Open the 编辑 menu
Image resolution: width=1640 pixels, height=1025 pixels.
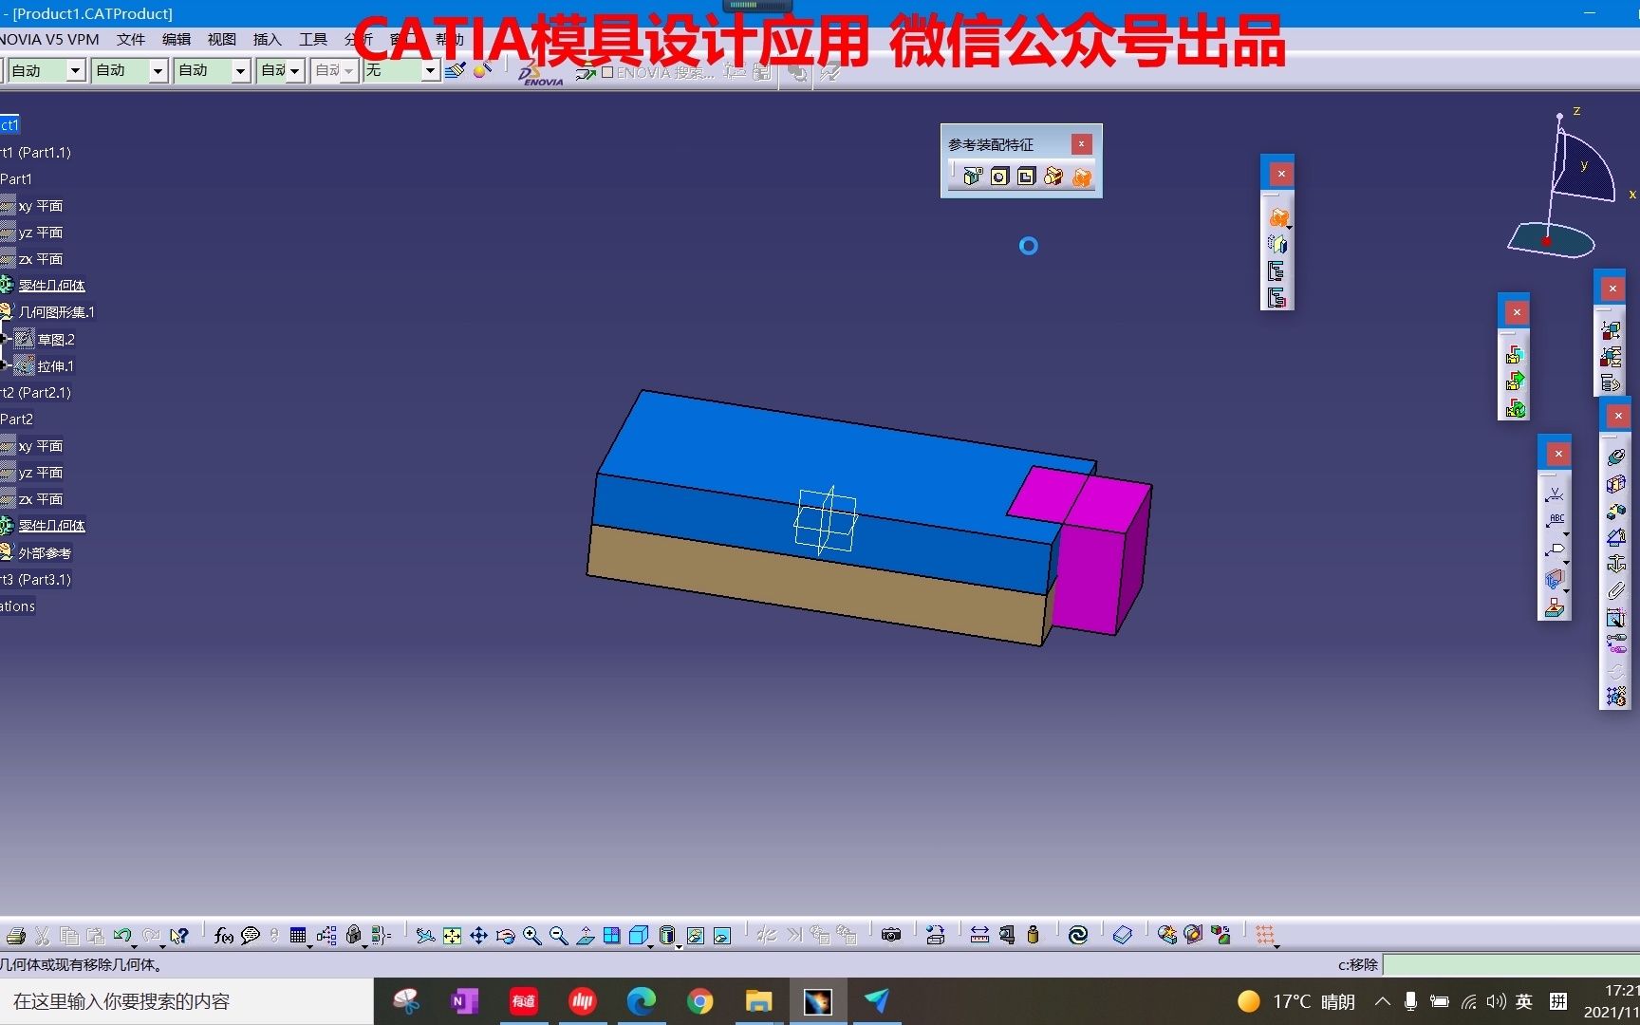tap(177, 39)
